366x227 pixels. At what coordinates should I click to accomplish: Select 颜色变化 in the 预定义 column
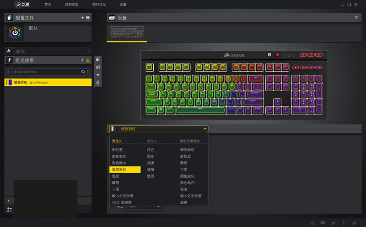point(119,156)
